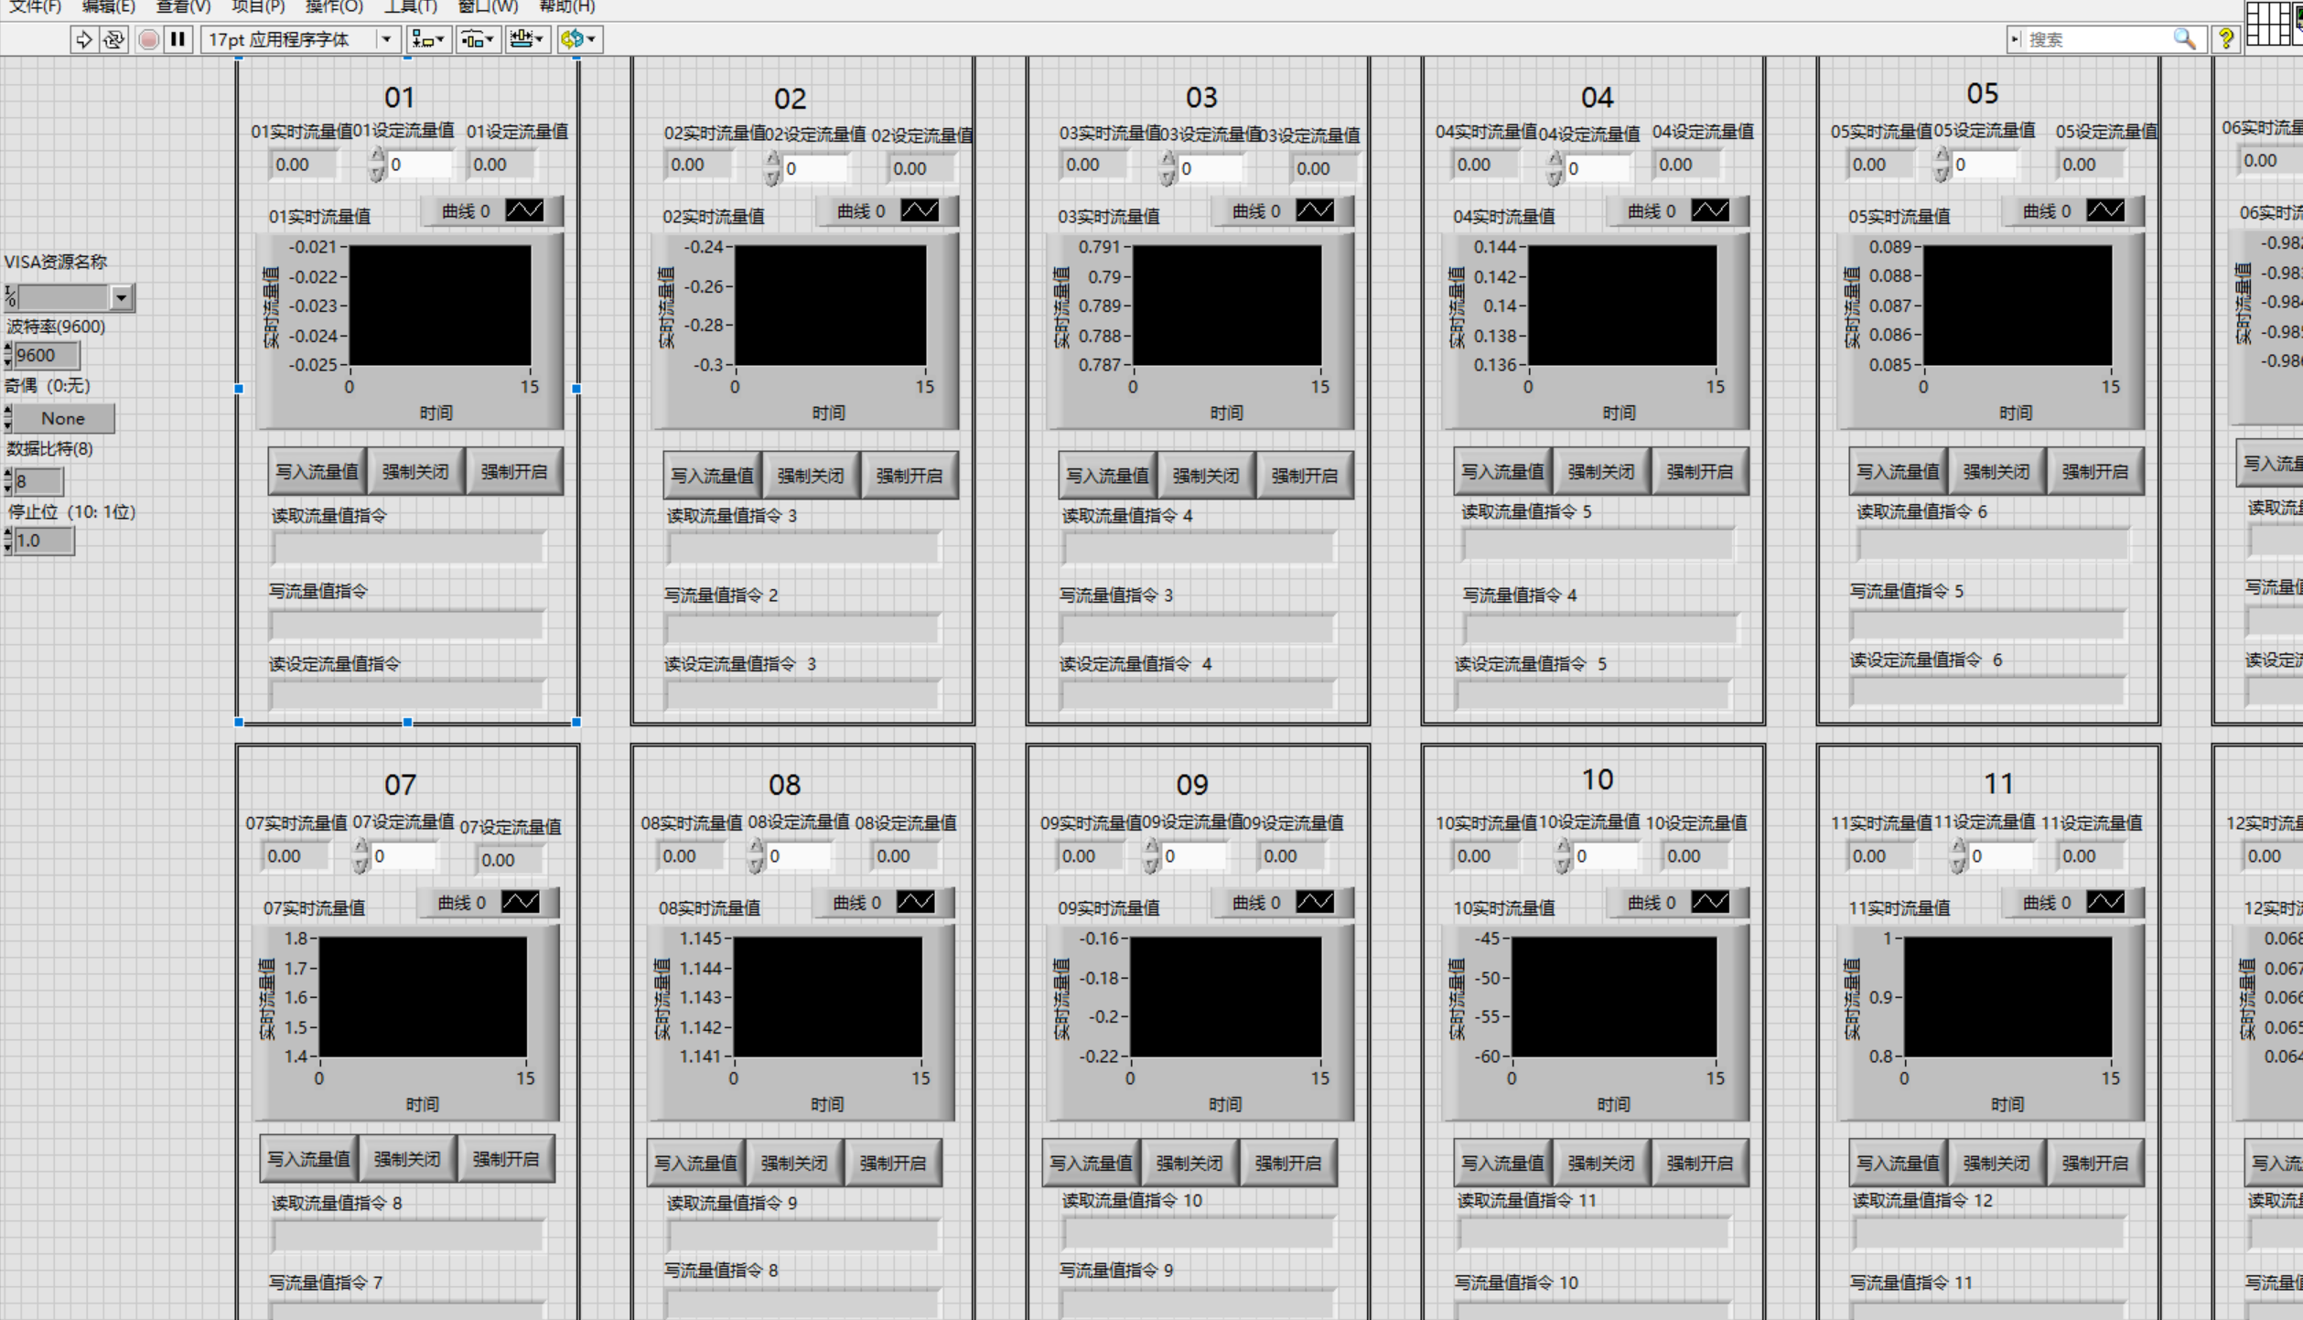
Task: Expand the VISA资源名称 dropdown
Action: (x=121, y=297)
